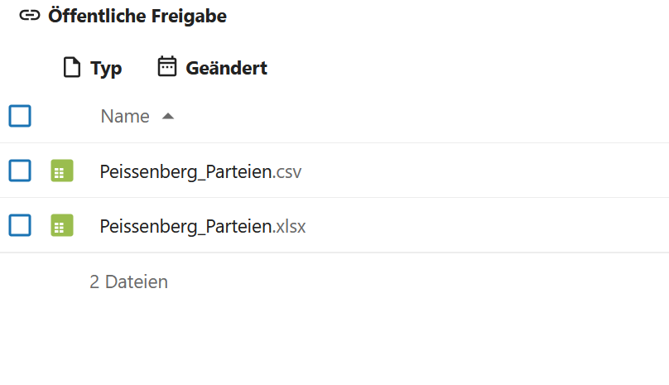This screenshot has width=669, height=385.
Task: Click the ascending sort arrow next to Name
Action: click(x=168, y=117)
